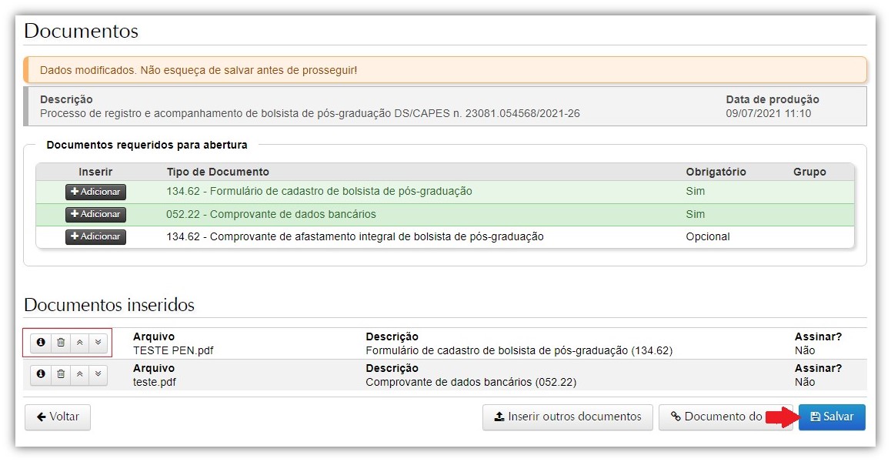Click the Documento do button
The height and width of the screenshot is (462, 891).
coord(716,417)
